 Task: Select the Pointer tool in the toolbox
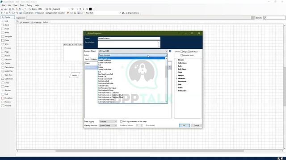(8, 17)
